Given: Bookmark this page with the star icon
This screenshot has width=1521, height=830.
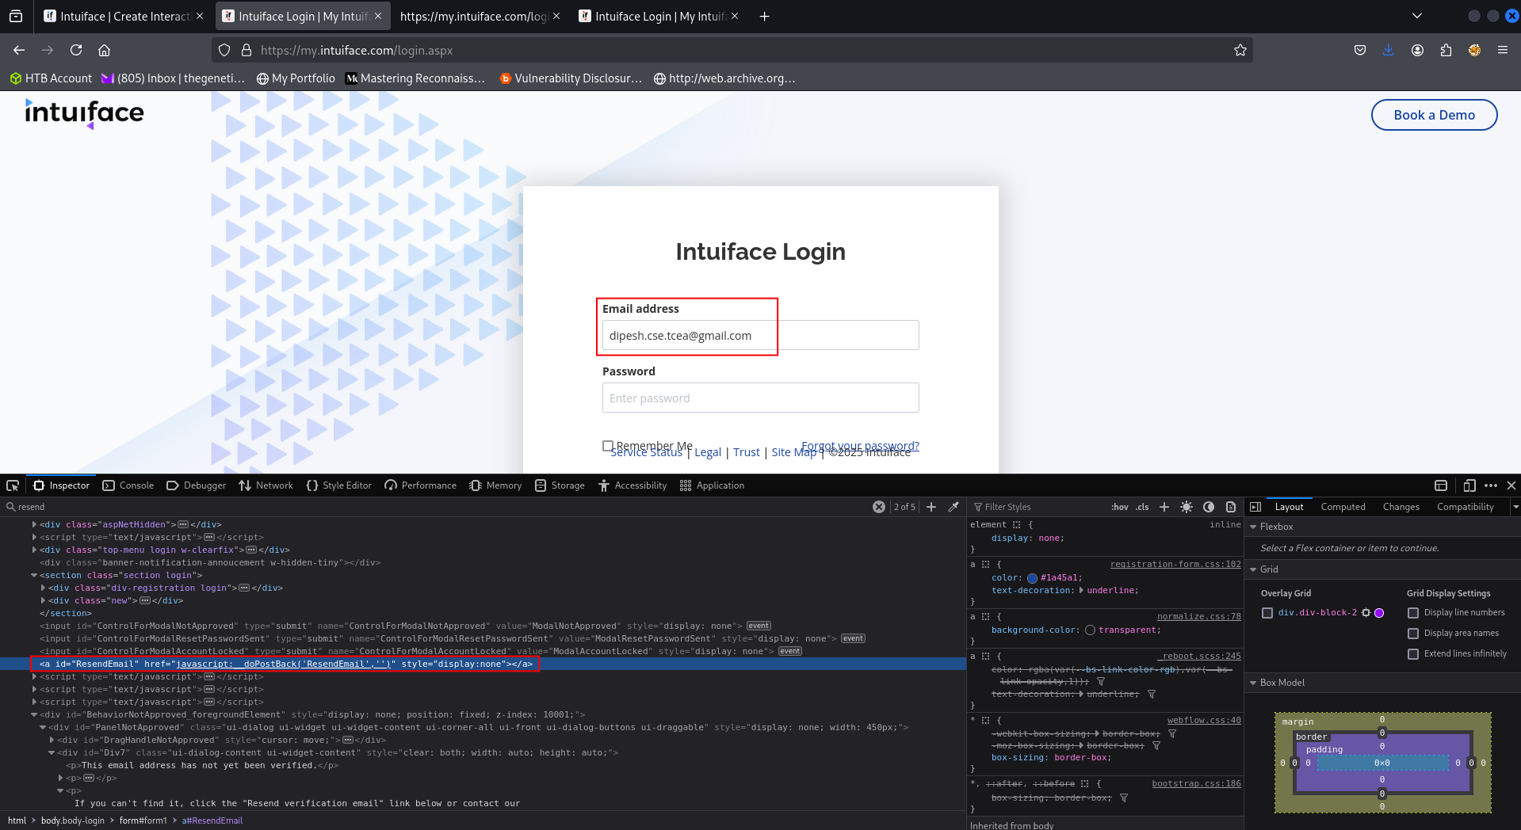Looking at the screenshot, I should (1240, 50).
